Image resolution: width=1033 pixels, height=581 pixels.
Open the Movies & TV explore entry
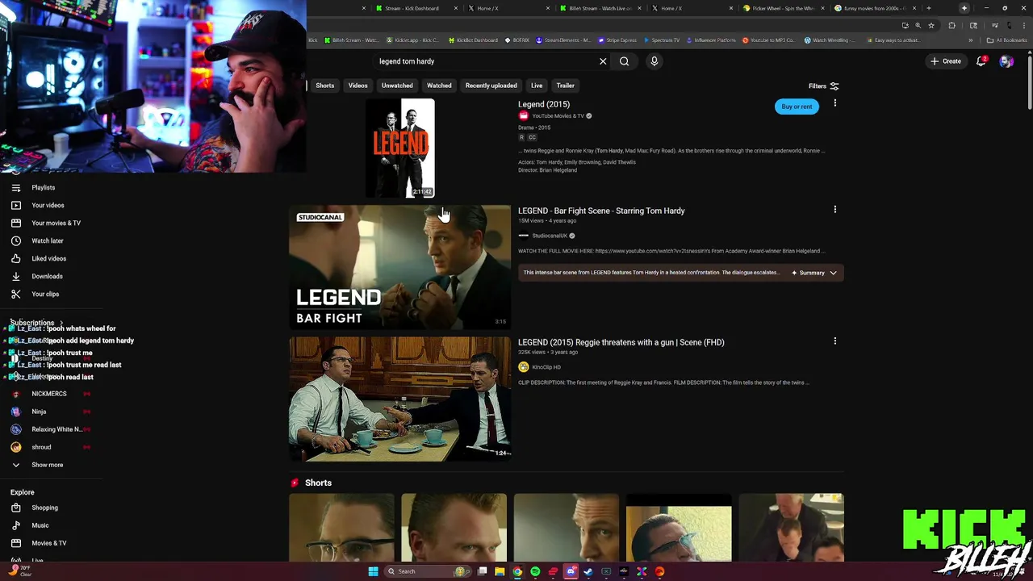click(48, 543)
